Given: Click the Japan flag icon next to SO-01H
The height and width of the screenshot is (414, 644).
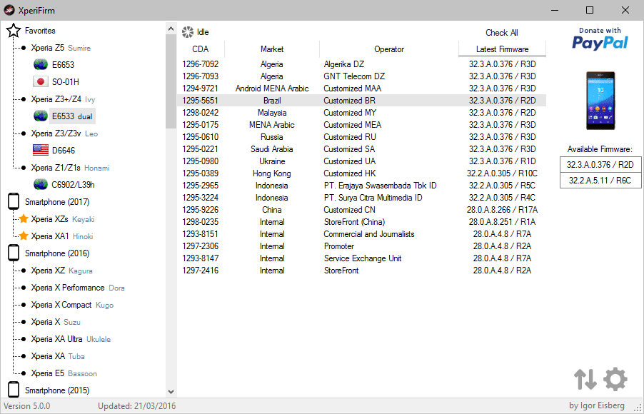Looking at the screenshot, I should pos(41,82).
